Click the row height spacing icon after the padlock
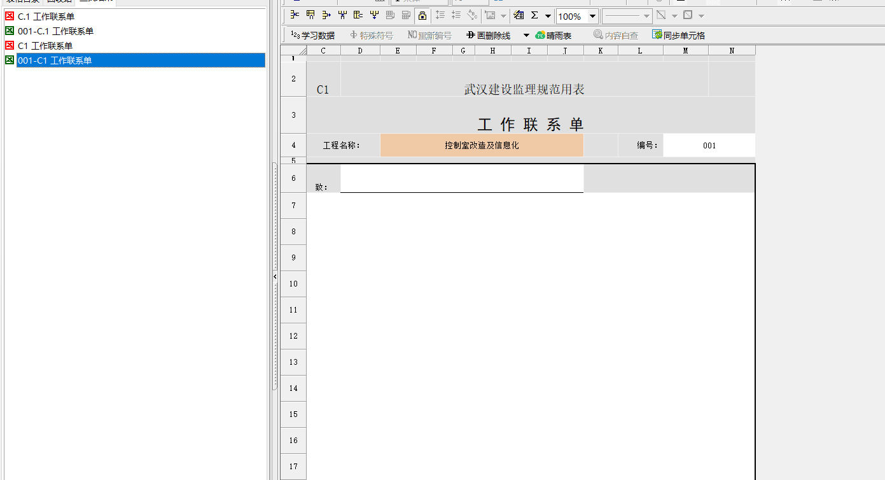 [x=440, y=15]
